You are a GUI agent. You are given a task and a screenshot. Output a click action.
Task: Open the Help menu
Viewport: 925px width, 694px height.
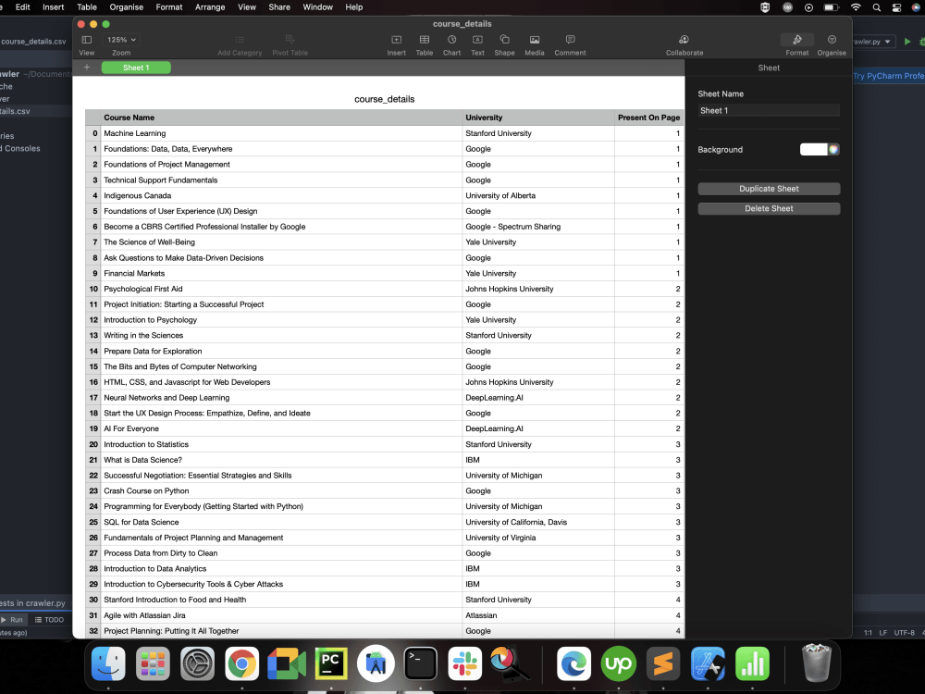354,7
